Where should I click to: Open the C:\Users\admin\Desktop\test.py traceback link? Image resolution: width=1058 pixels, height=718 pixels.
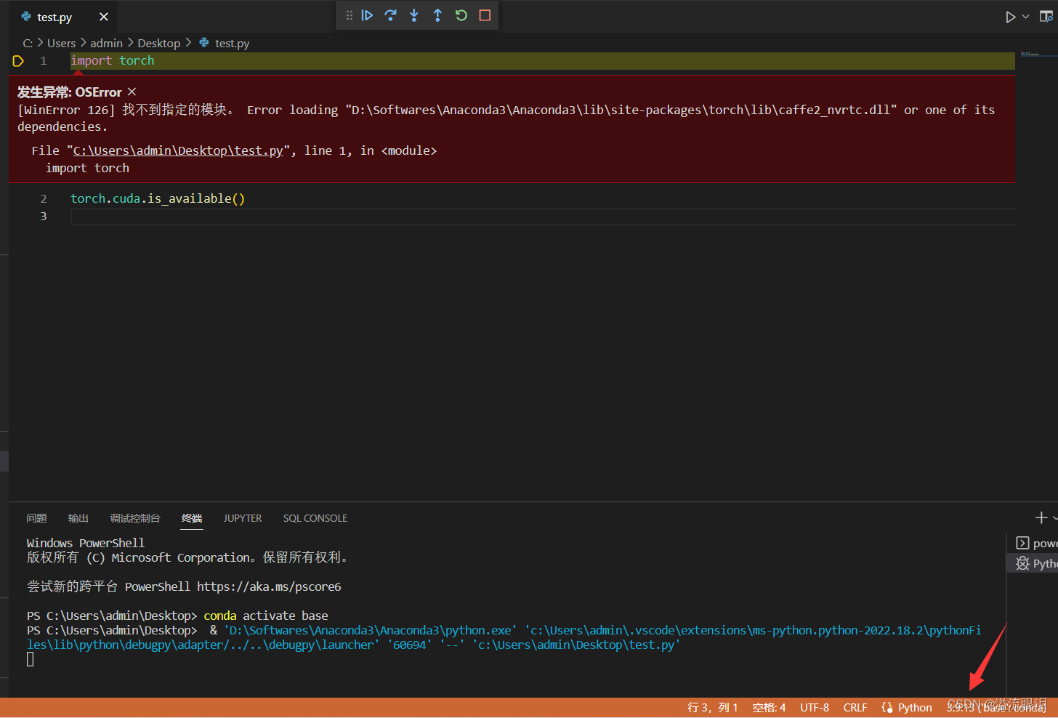(x=178, y=150)
